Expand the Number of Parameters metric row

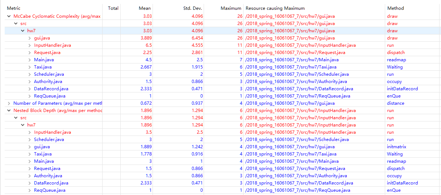point(9,103)
